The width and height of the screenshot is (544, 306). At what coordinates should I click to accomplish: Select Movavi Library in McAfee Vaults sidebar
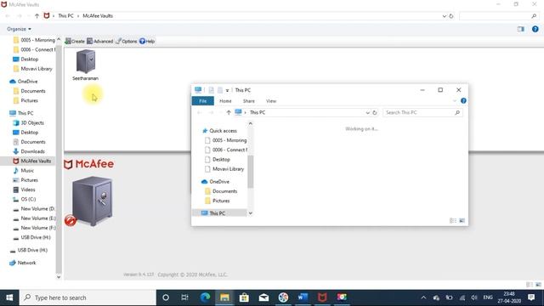[32, 69]
